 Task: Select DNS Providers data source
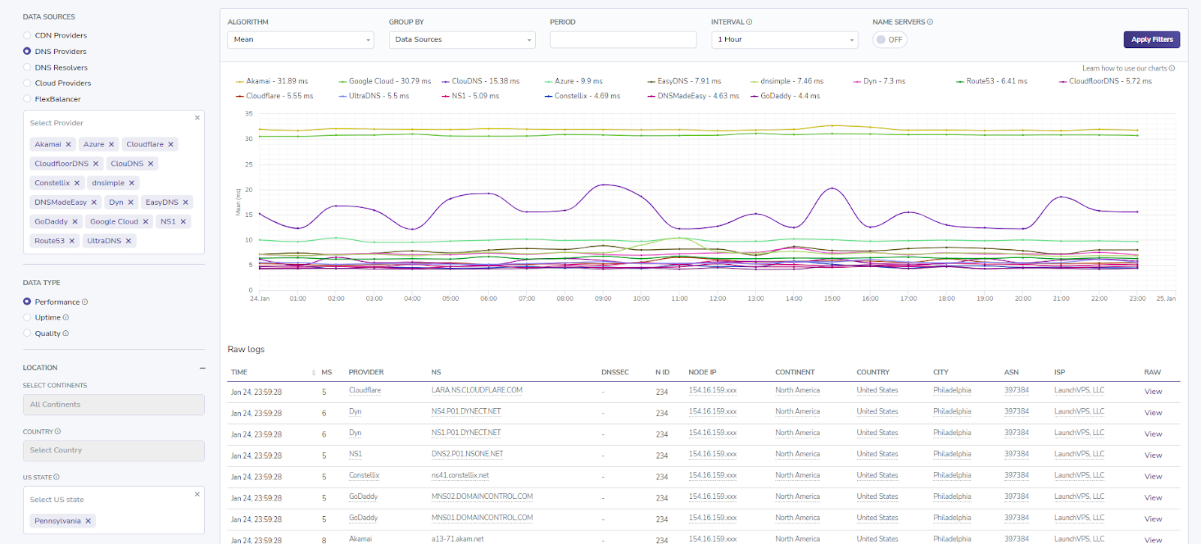[27, 51]
